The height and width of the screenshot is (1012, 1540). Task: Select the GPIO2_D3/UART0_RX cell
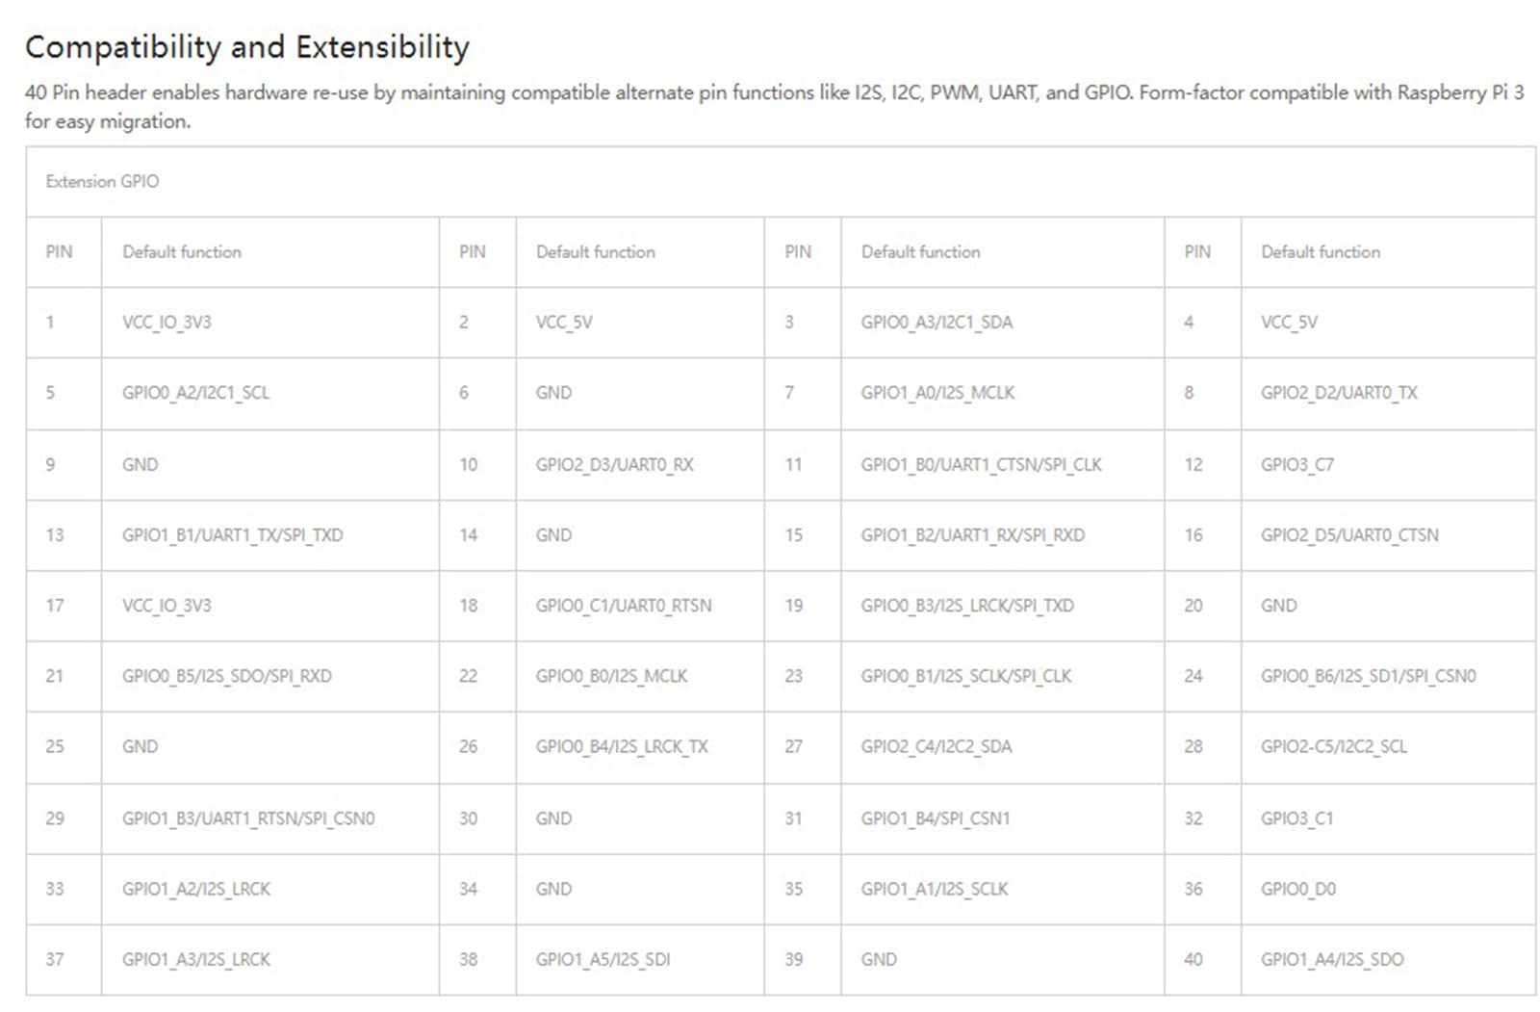pos(614,464)
